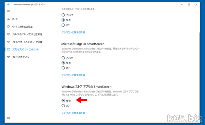Click the Windows ストア アプリの SmartScreen heading
The height and width of the screenshot is (125, 205).
point(86,87)
